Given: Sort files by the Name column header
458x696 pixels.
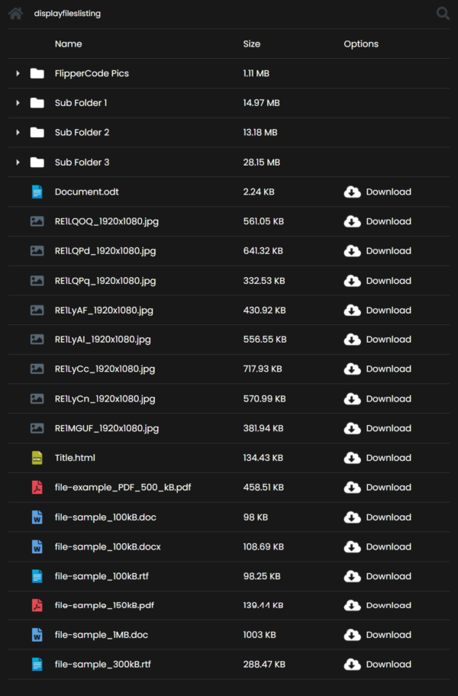Looking at the screenshot, I should (68, 43).
